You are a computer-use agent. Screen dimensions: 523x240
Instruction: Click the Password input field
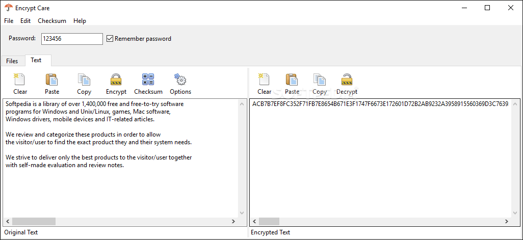click(x=72, y=39)
